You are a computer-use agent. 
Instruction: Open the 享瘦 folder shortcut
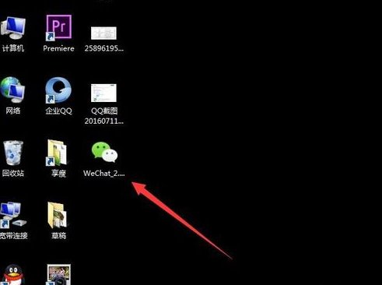(57, 153)
